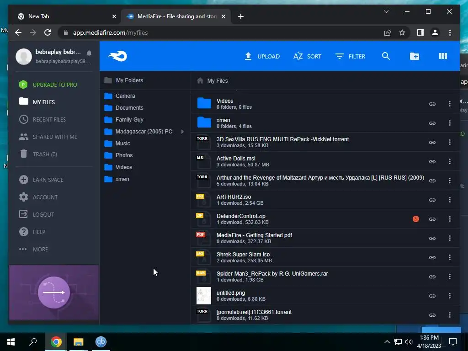Open options menu for DefenderControl.zip
The height and width of the screenshot is (351, 468).
450,219
